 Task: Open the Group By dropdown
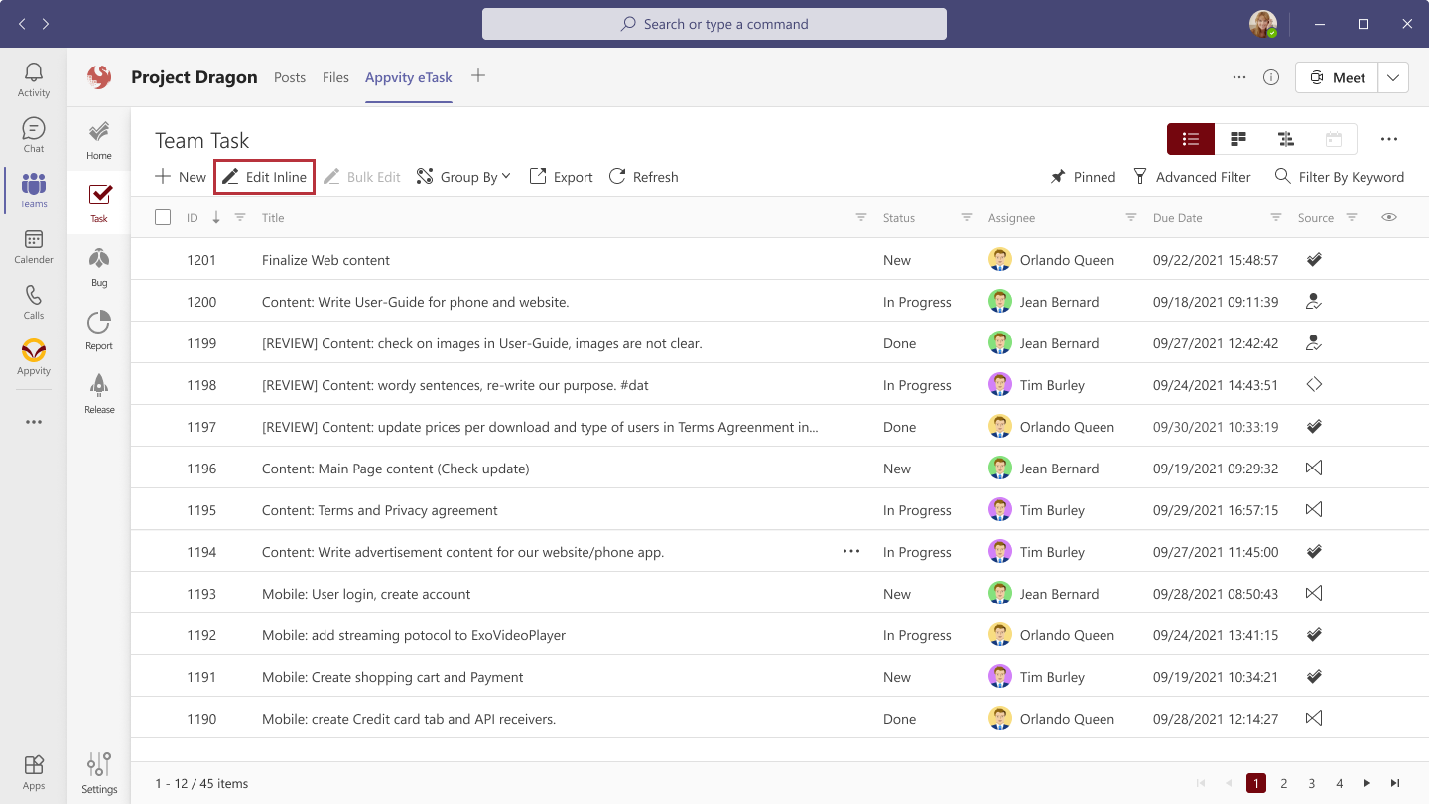point(463,176)
